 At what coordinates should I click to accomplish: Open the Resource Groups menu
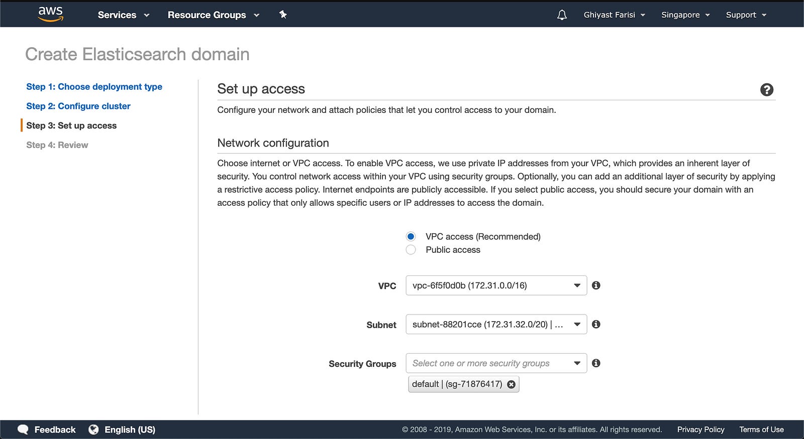(x=213, y=15)
